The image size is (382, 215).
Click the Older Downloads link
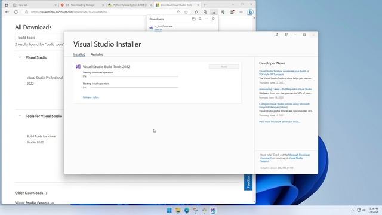[x=31, y=193]
